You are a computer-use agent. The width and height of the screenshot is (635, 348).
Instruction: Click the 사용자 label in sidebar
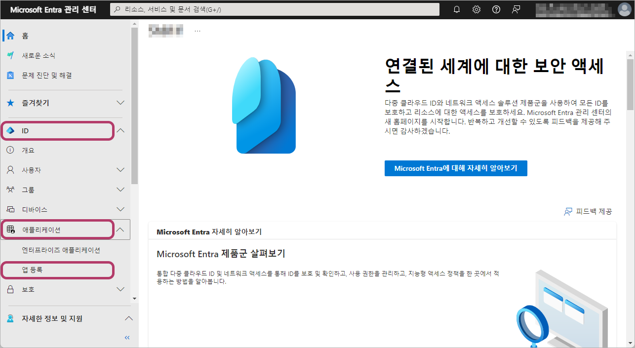pyautogui.click(x=31, y=170)
